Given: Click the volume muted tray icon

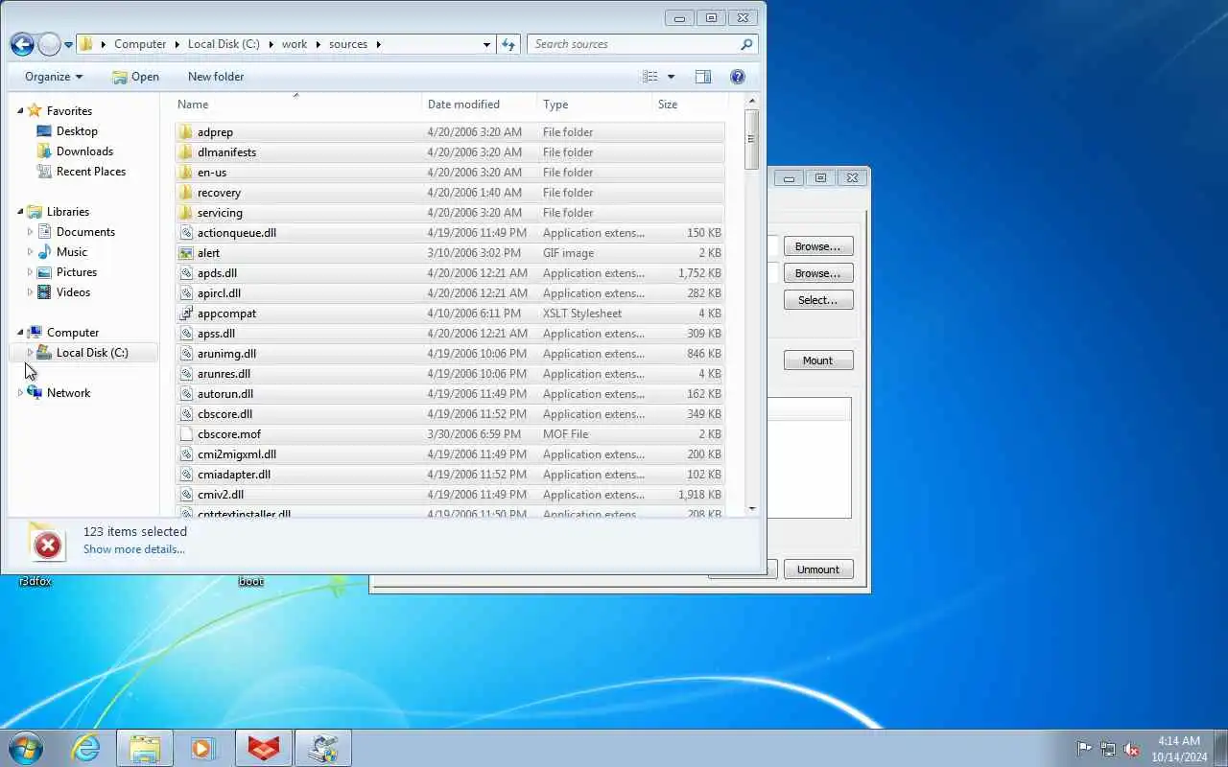Looking at the screenshot, I should [1131, 749].
